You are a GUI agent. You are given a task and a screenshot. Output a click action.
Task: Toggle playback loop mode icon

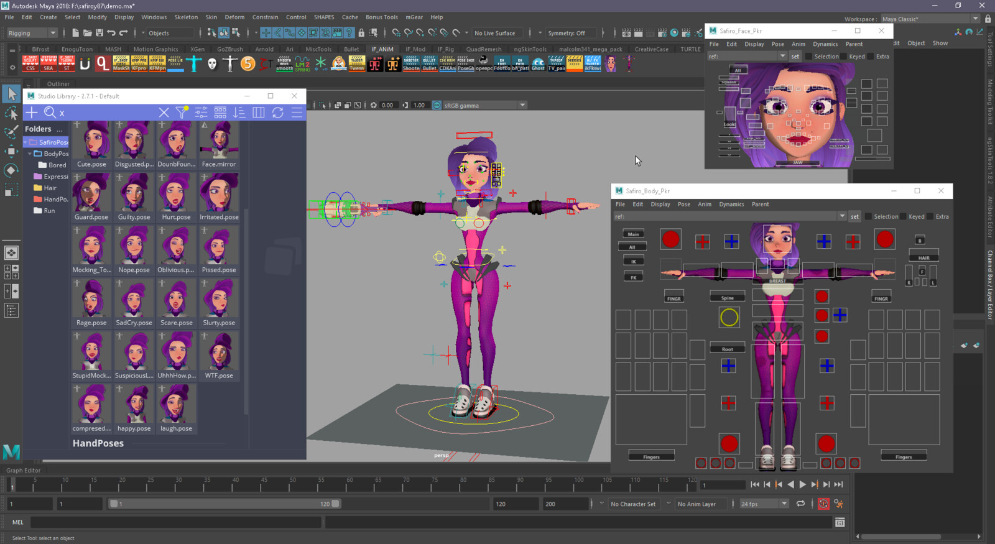pos(801,504)
